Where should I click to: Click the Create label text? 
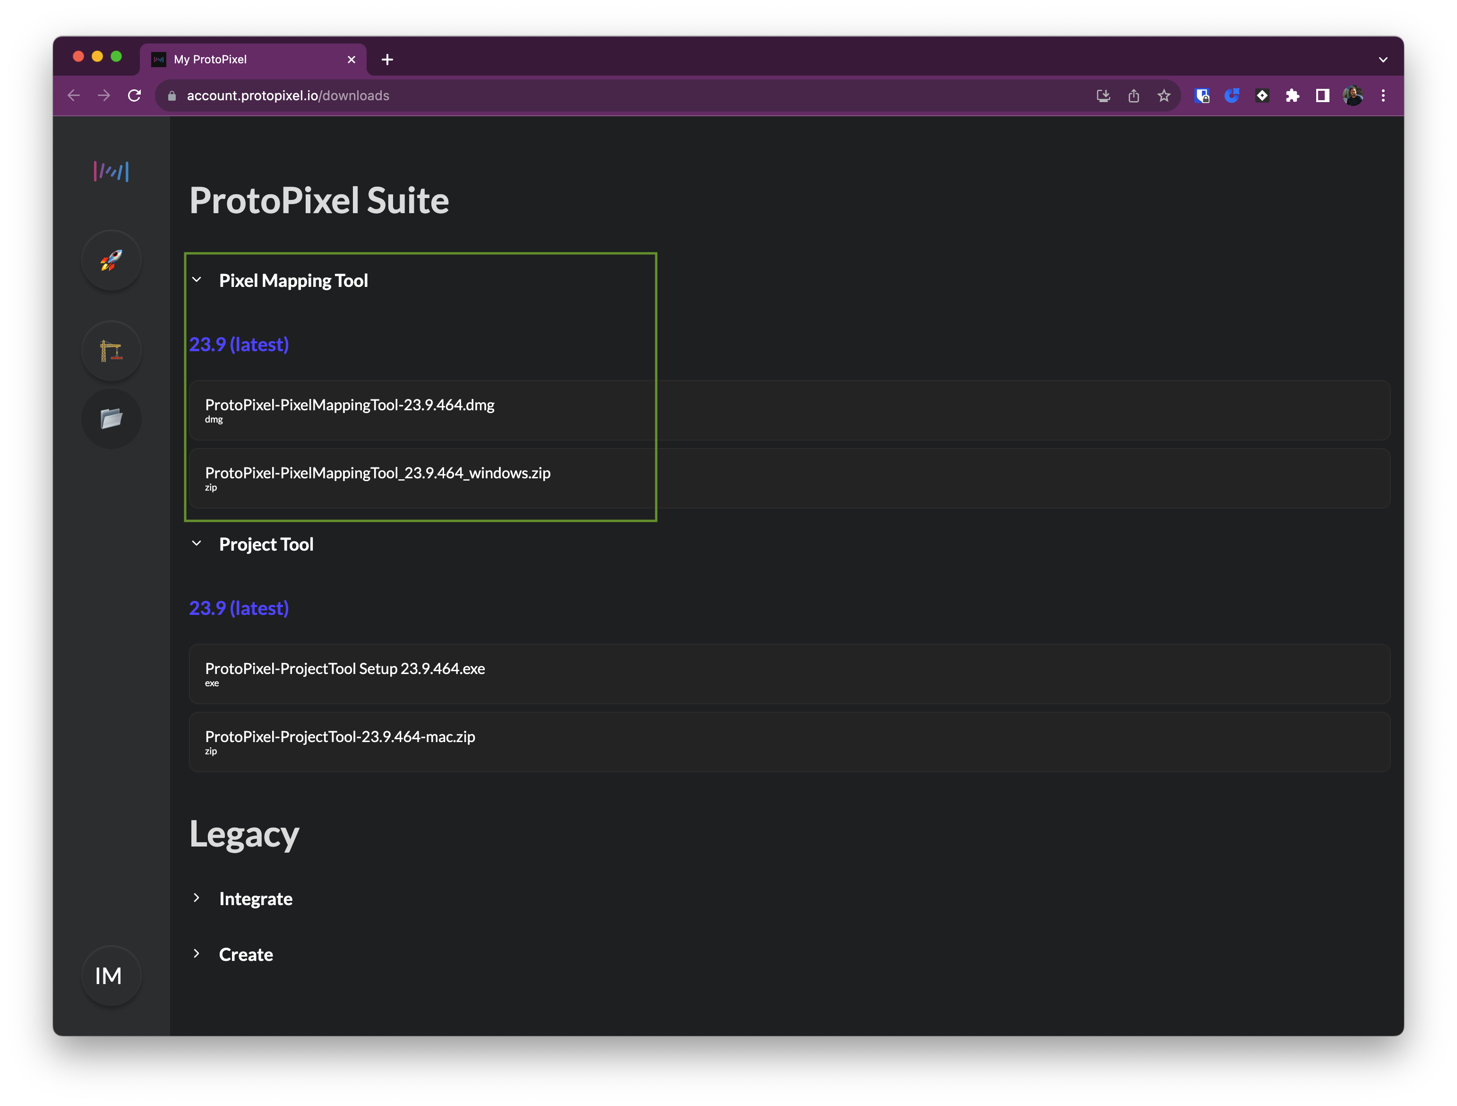[x=246, y=954]
